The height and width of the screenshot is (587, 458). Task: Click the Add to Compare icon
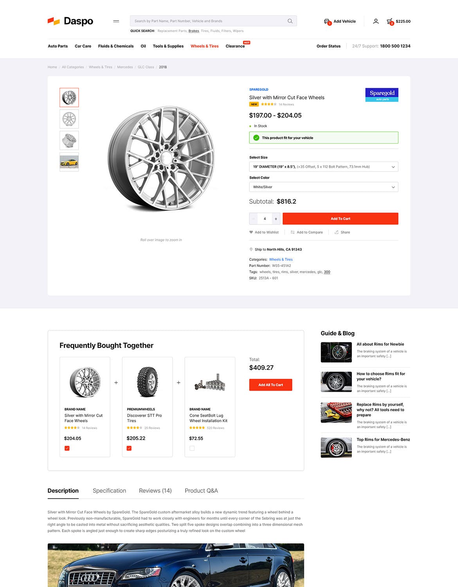(x=292, y=232)
